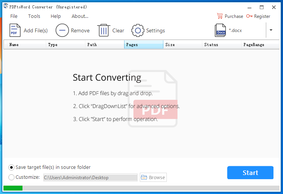Click the Remove minus-circle icon
This screenshot has width=283, height=194.
click(62, 30)
